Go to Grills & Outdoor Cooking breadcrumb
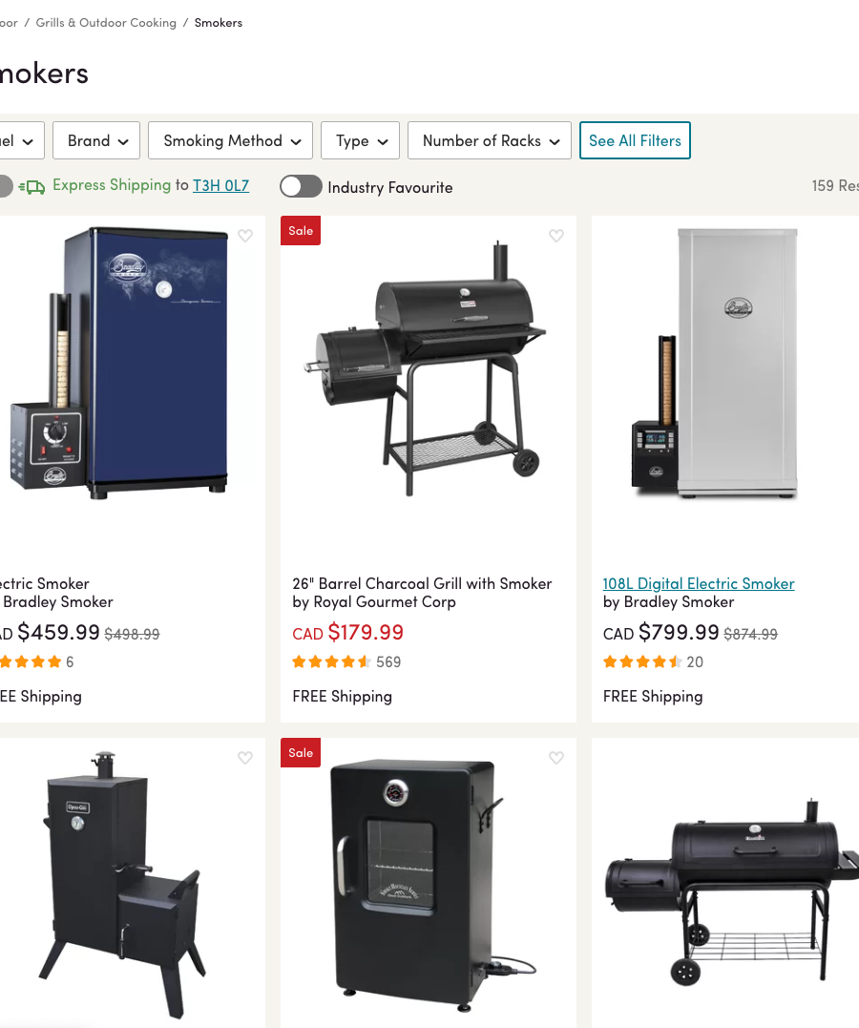Viewport: 859px width, 1028px height. pyautogui.click(x=106, y=23)
